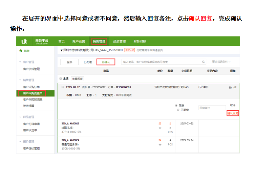Open 客户采购变更单 in the sidebar
Screen dimensions: 256x169
[33, 93]
